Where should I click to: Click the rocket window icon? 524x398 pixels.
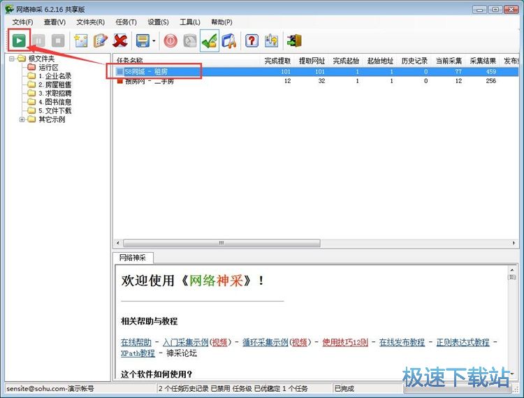pyautogui.click(x=229, y=40)
